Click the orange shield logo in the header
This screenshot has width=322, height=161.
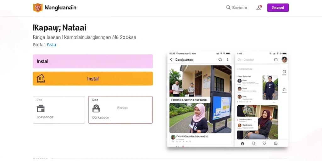[38, 8]
